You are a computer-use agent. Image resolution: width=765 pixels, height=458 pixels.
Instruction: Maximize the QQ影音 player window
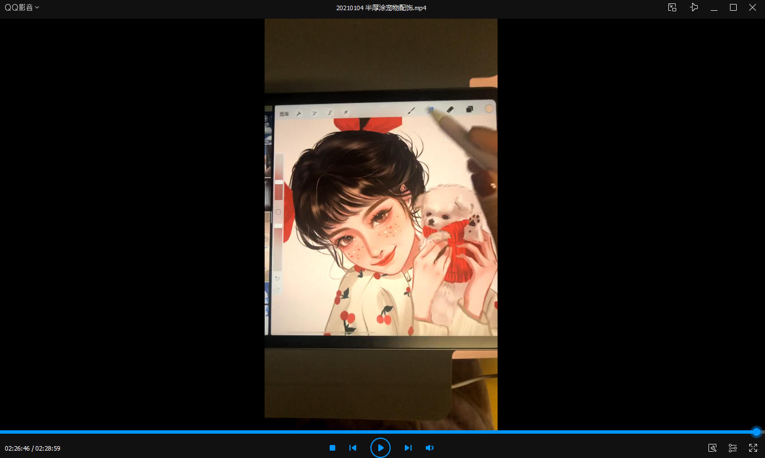tap(733, 7)
